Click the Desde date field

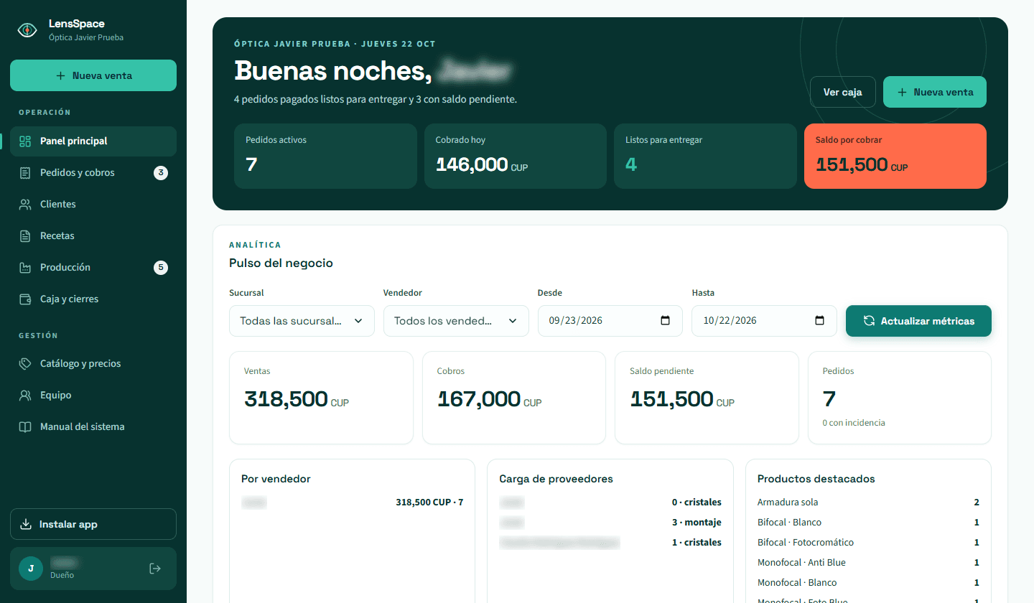tap(610, 321)
